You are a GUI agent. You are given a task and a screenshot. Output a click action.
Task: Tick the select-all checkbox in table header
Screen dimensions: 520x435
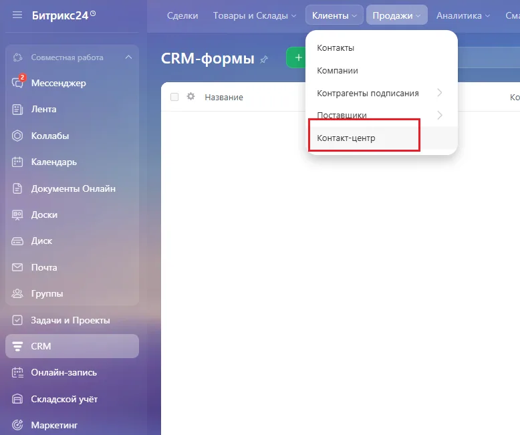pyautogui.click(x=174, y=97)
